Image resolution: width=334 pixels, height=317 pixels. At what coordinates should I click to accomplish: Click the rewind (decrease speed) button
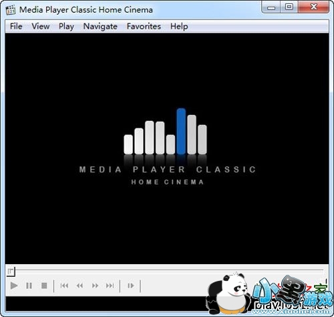point(79,286)
